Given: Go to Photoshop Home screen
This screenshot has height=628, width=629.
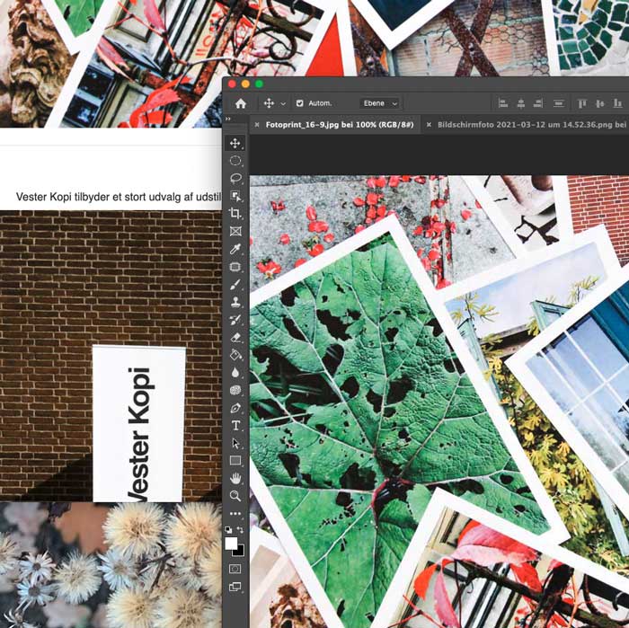Looking at the screenshot, I should 241,103.
